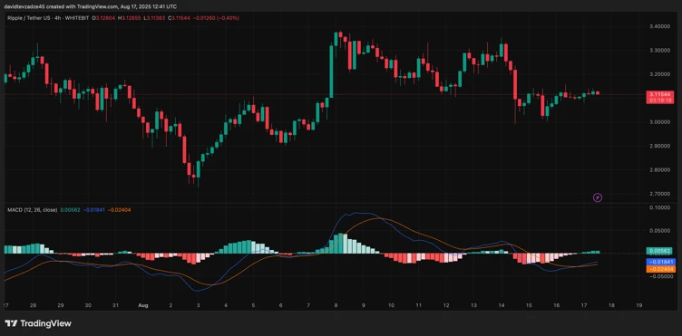Click the red 3.11544 current price label
The image size is (682, 336).
click(x=660, y=94)
